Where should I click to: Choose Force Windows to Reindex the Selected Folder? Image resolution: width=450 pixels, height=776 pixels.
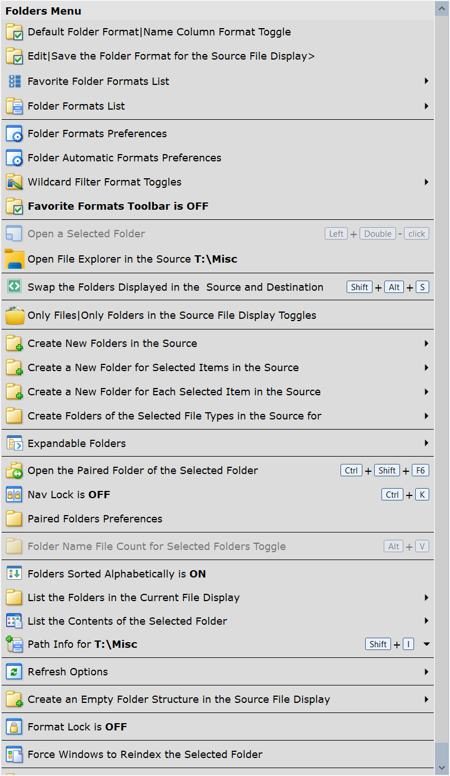click(217, 755)
